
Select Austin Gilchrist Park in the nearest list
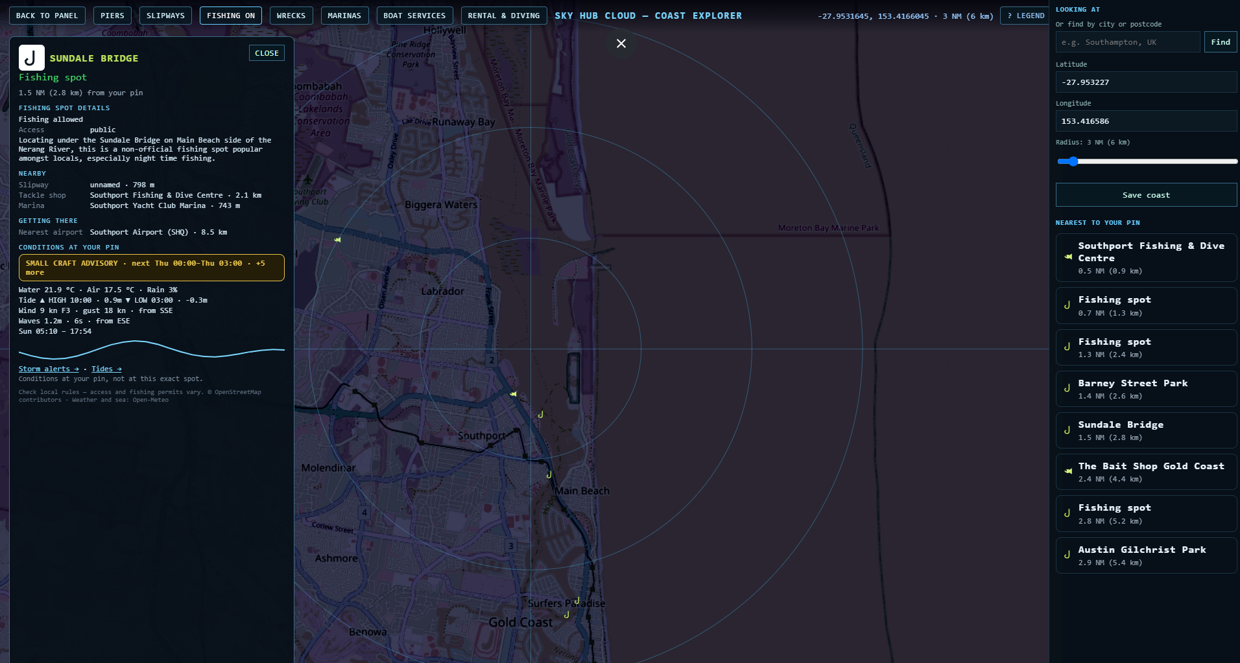(x=1146, y=555)
